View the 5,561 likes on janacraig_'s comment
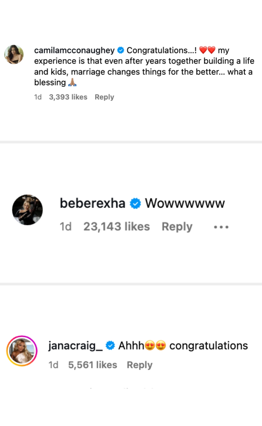This screenshot has width=262, height=426. 92,365
